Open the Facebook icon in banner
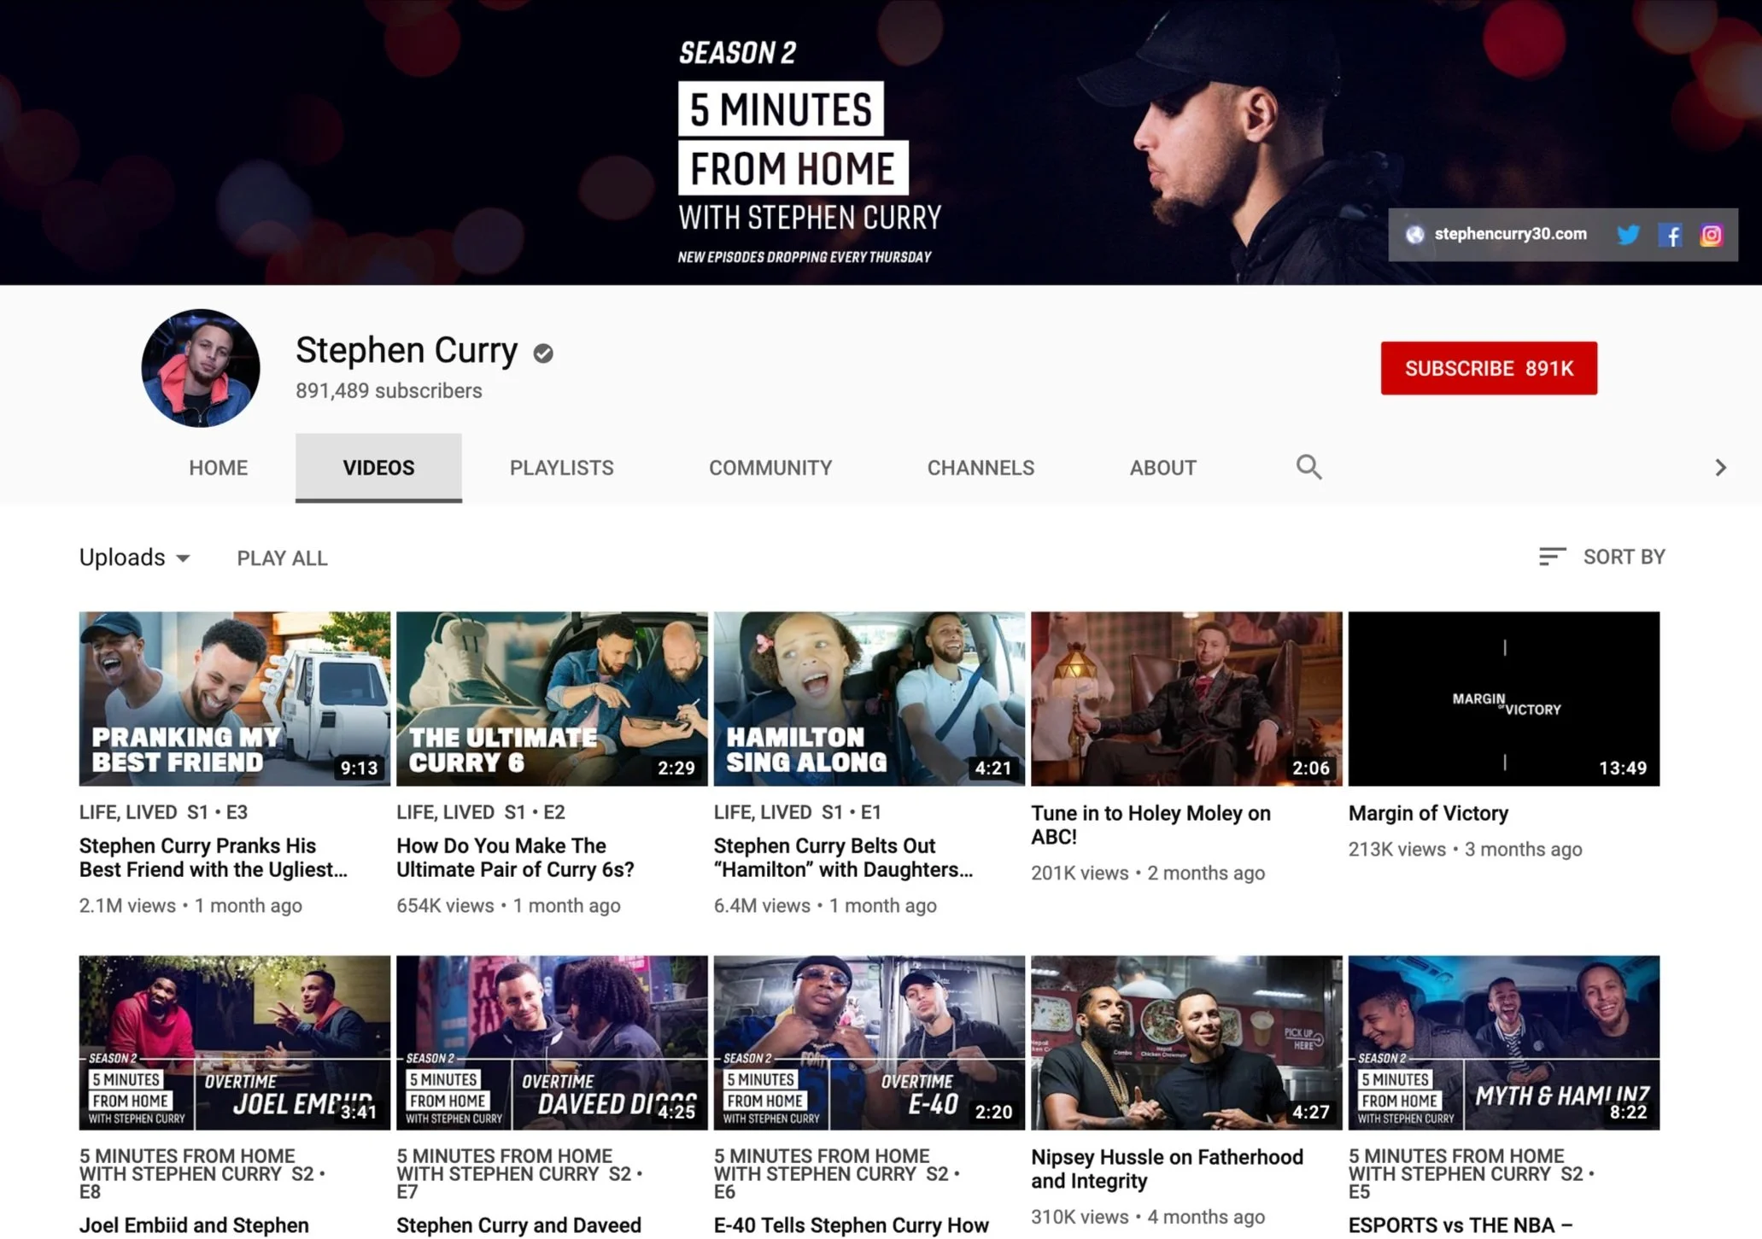The image size is (1762, 1239). 1670,235
